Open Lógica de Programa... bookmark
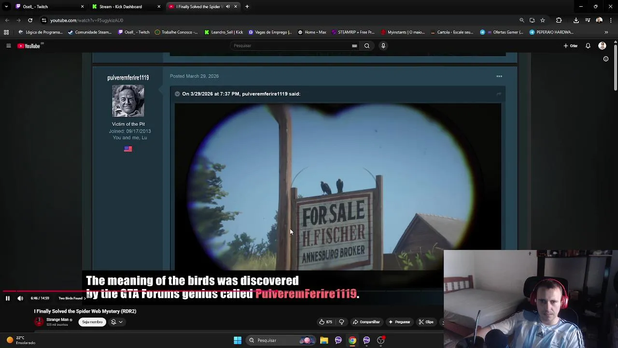Image resolution: width=618 pixels, height=348 pixels. (40, 32)
